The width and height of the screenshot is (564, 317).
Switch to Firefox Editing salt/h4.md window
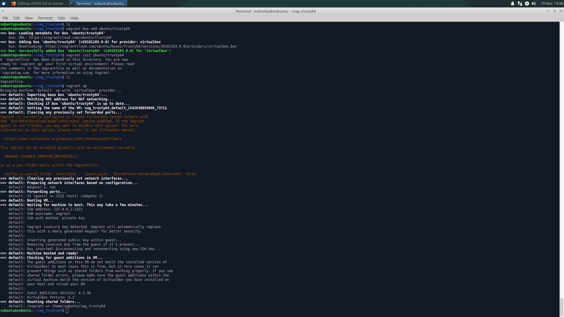pos(39,4)
